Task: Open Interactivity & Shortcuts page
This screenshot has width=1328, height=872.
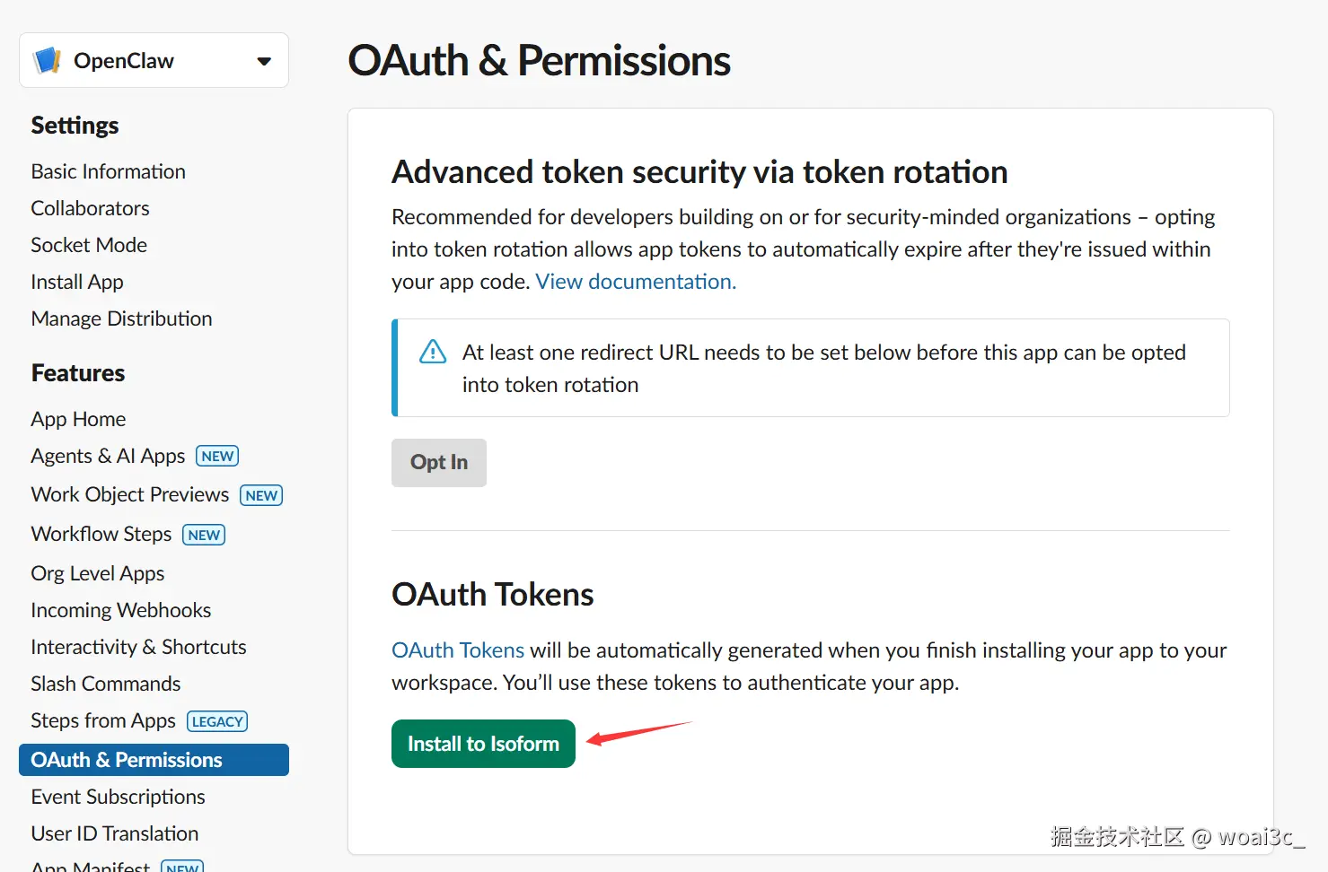Action: [139, 647]
